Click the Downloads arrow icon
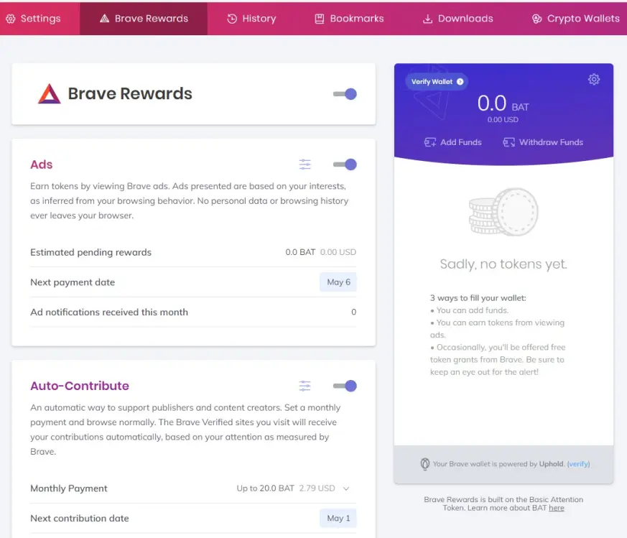The width and height of the screenshot is (627, 538). 428,19
